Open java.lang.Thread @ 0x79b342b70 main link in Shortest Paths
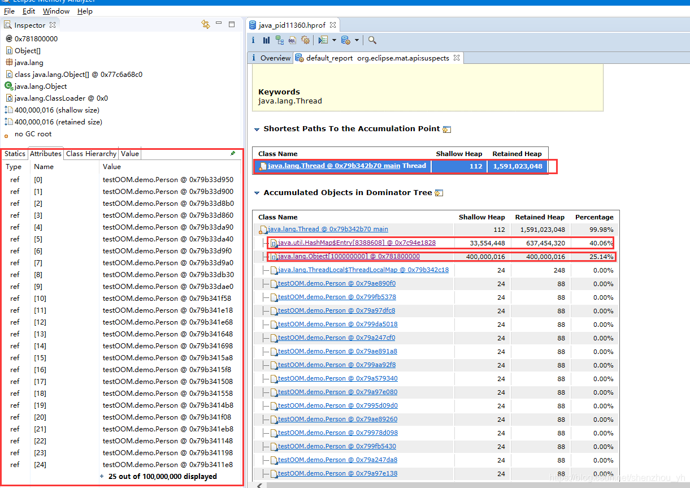 click(x=334, y=166)
